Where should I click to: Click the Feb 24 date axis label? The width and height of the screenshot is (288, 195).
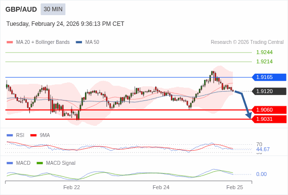(x=161, y=187)
